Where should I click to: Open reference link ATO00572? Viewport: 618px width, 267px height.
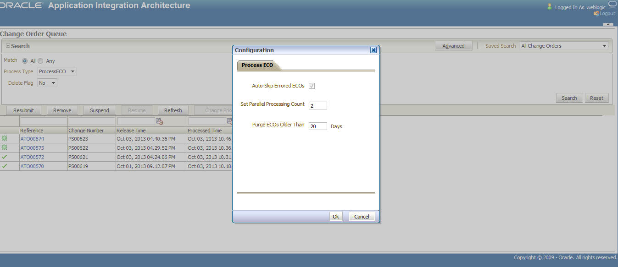[x=32, y=157]
